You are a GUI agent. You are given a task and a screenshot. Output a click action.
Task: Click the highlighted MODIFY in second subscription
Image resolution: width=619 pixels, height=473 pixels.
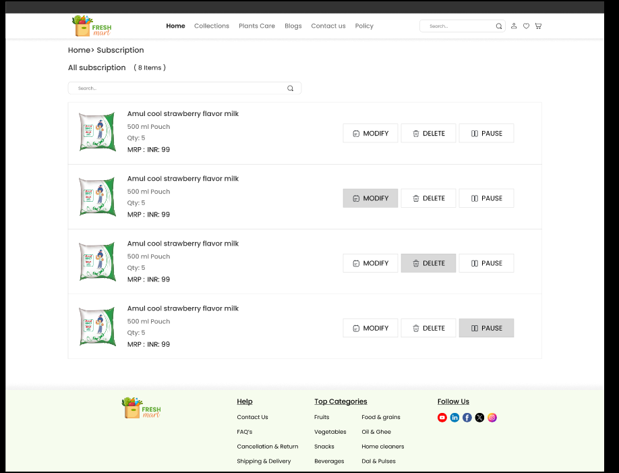coord(370,198)
